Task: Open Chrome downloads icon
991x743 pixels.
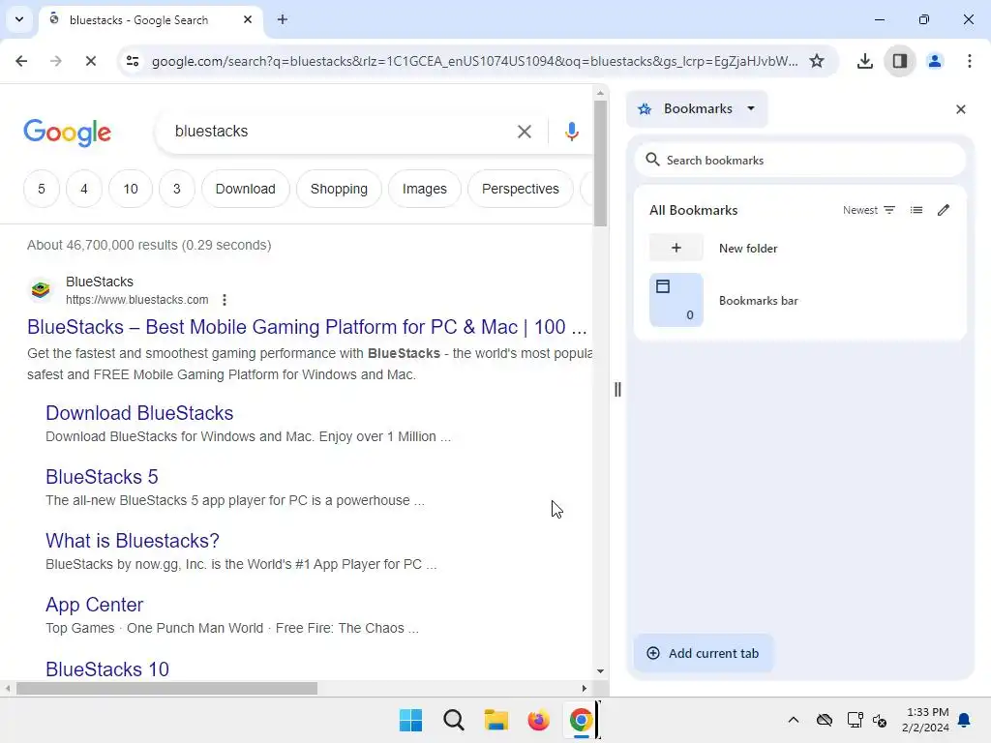Action: (x=864, y=61)
